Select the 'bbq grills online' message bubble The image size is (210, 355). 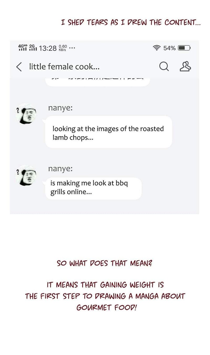(93, 188)
